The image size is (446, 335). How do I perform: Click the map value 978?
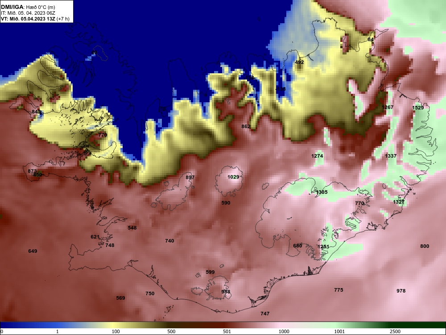pyautogui.click(x=401, y=291)
